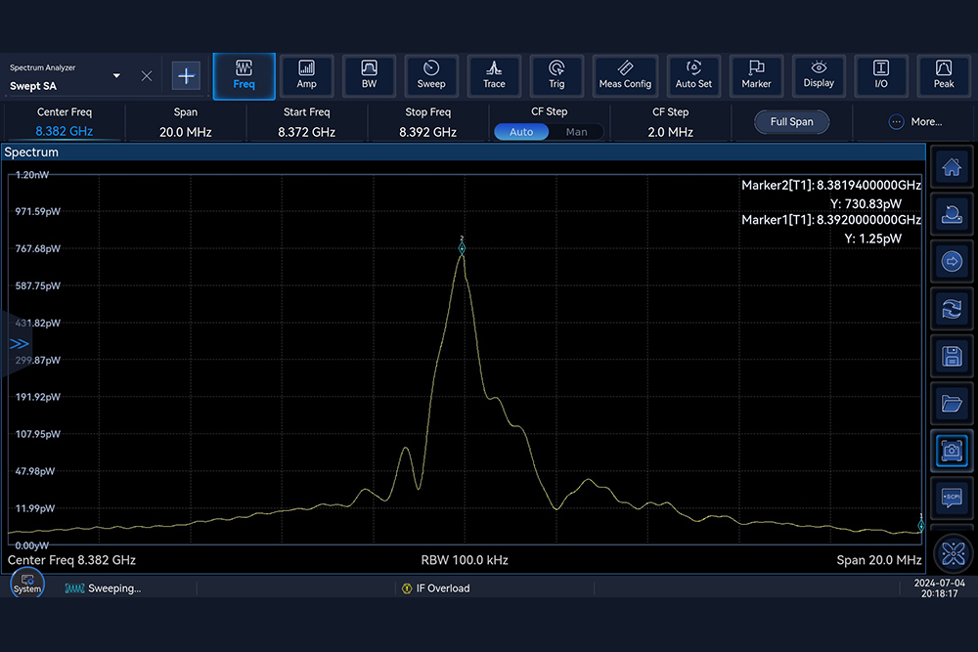Open the SCPI command console icon

click(x=951, y=497)
